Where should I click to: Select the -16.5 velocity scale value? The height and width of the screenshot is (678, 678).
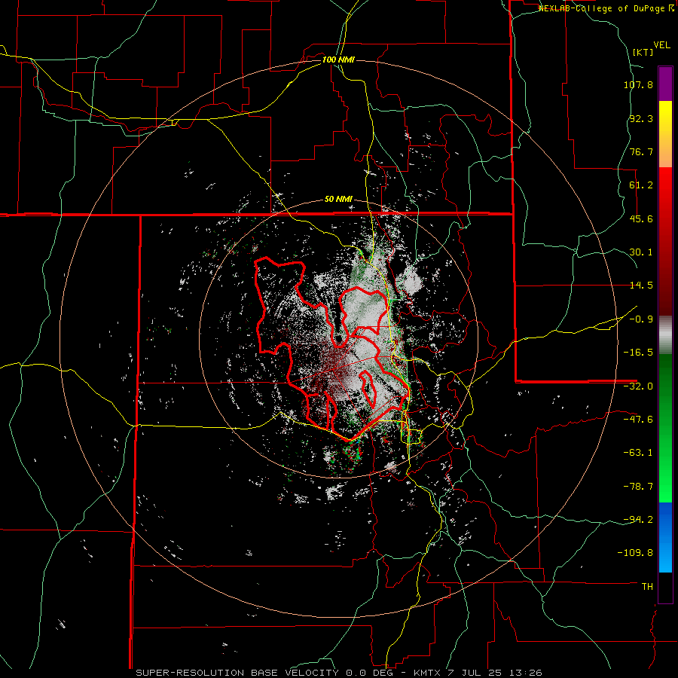click(x=638, y=353)
